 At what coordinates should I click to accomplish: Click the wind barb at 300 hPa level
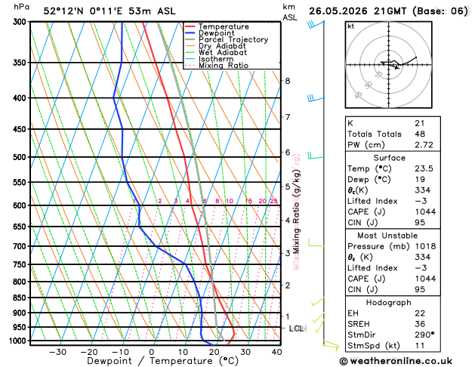(316, 24)
